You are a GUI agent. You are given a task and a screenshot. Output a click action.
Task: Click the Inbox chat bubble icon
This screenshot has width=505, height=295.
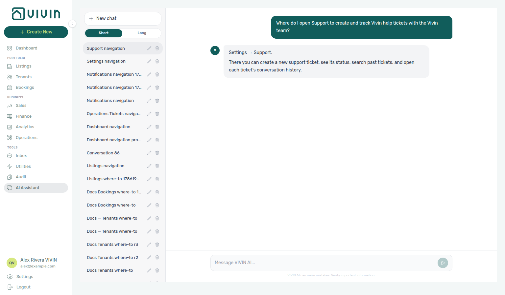pos(10,156)
